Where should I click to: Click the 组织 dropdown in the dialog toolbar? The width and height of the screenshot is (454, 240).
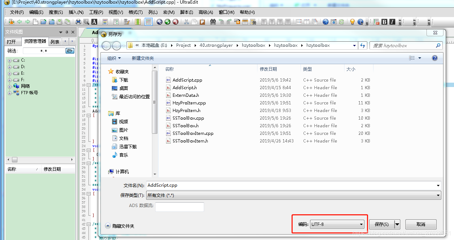pyautogui.click(x=114, y=58)
